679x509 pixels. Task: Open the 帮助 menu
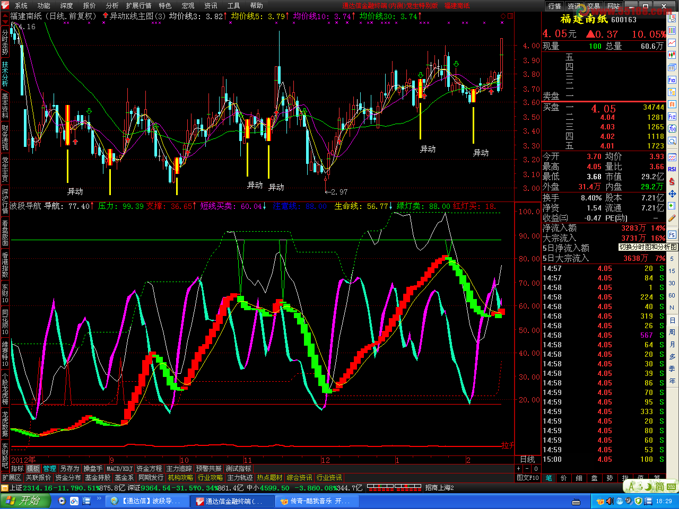click(x=257, y=6)
